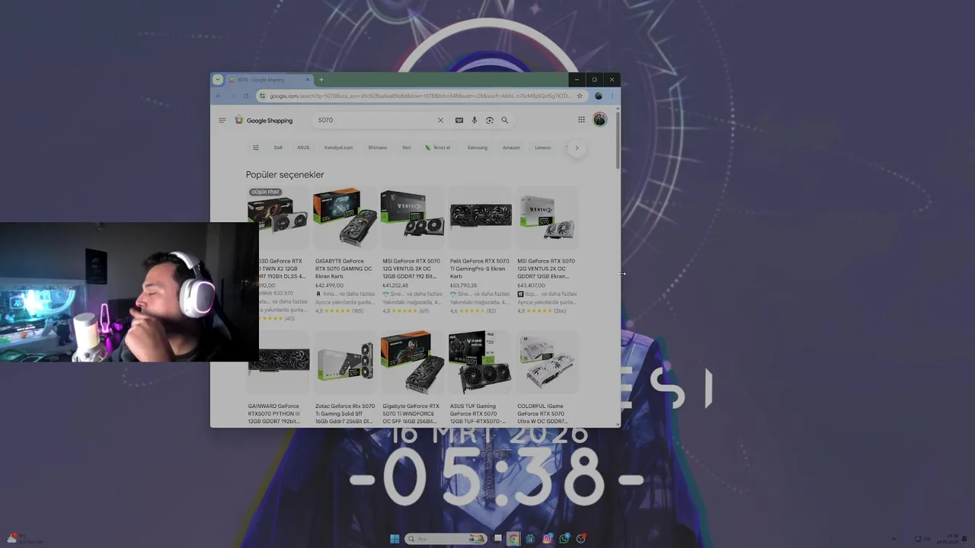Screen dimensions: 975x548
Task: Select the Amazon filter chip
Action: tap(511, 148)
